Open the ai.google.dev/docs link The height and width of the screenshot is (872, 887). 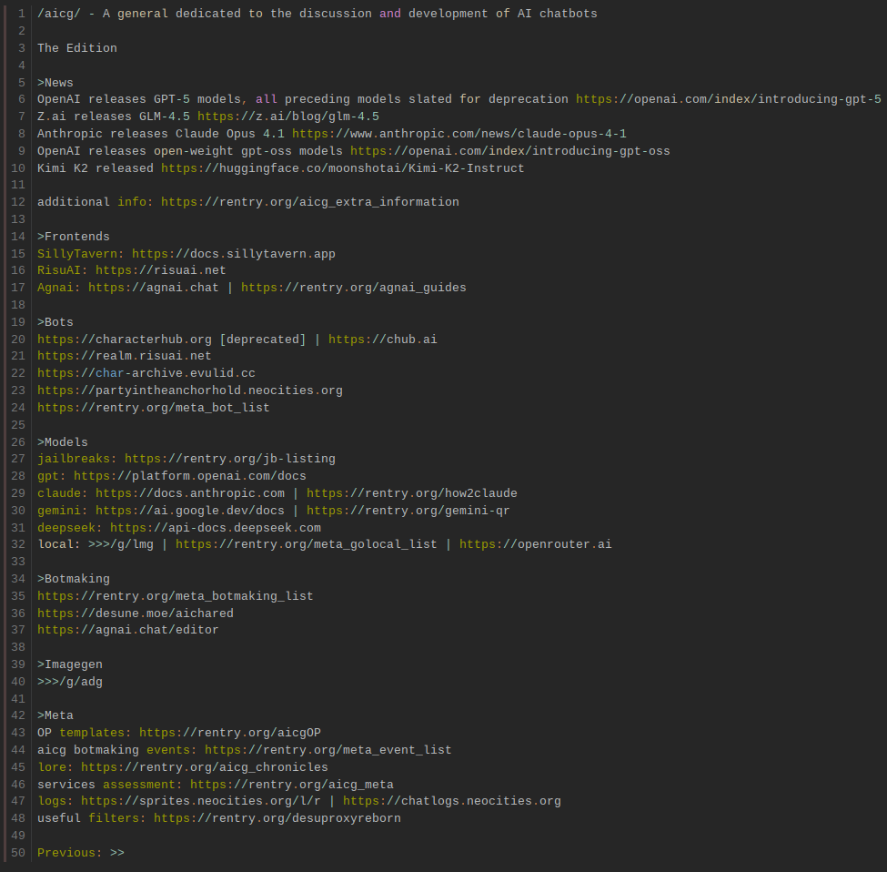point(190,511)
